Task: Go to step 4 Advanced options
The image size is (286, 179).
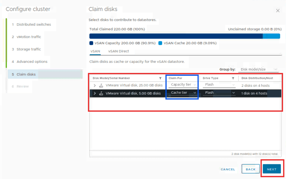Action: (32, 62)
